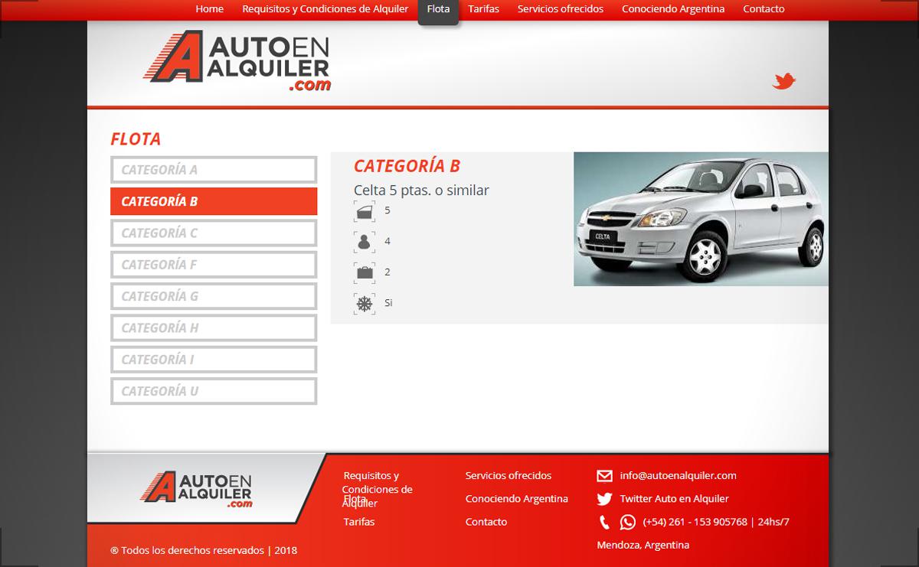The height and width of the screenshot is (567, 919).
Task: Select Categoría F in the fleet list
Action: click(214, 265)
